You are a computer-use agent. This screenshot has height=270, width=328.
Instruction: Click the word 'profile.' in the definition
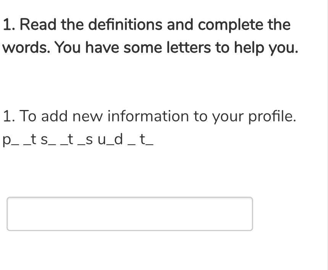pyautogui.click(x=272, y=116)
